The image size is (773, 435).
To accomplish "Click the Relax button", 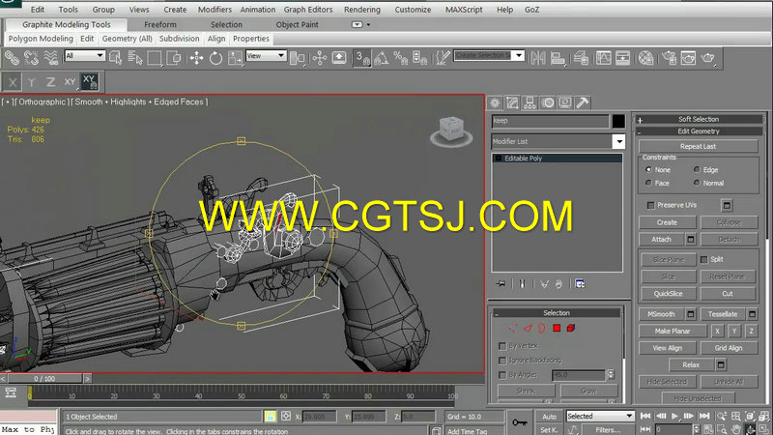I will [x=691, y=365].
